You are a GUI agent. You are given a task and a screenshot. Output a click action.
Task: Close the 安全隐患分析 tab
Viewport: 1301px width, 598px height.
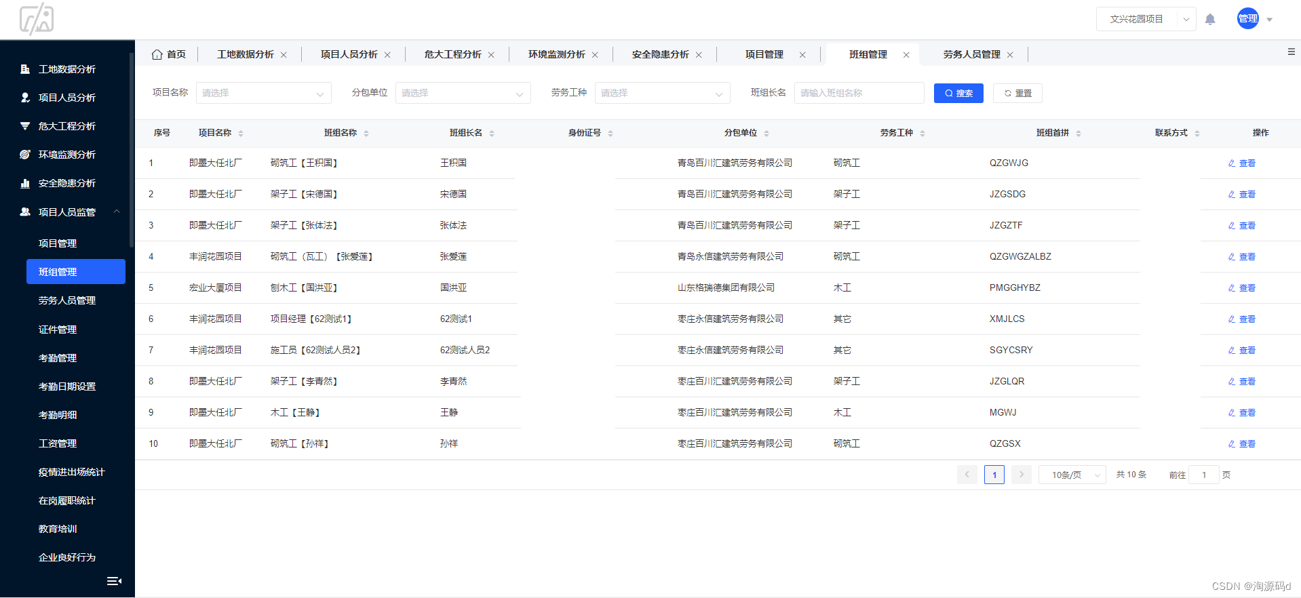[699, 55]
